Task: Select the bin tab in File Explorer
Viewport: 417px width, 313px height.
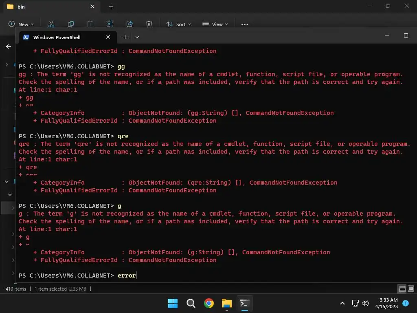Action: coord(52,7)
